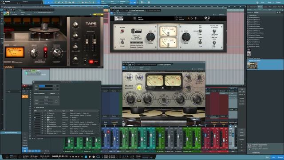The height and width of the screenshot is (160, 284).
Task: Click the Output knob on Virtual Tape Machines
Action: (186, 37)
